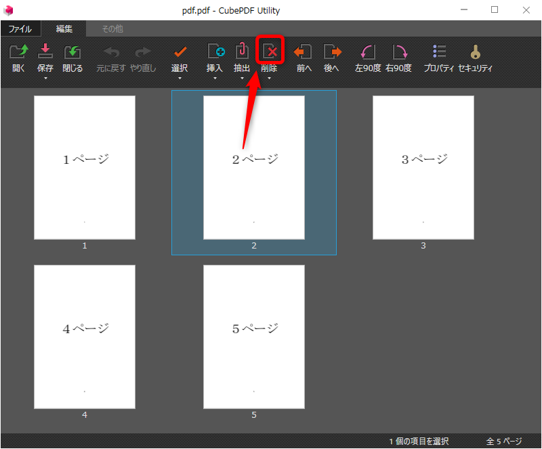Rotate page with 右90度 icon
542x449 pixels.
[x=400, y=52]
